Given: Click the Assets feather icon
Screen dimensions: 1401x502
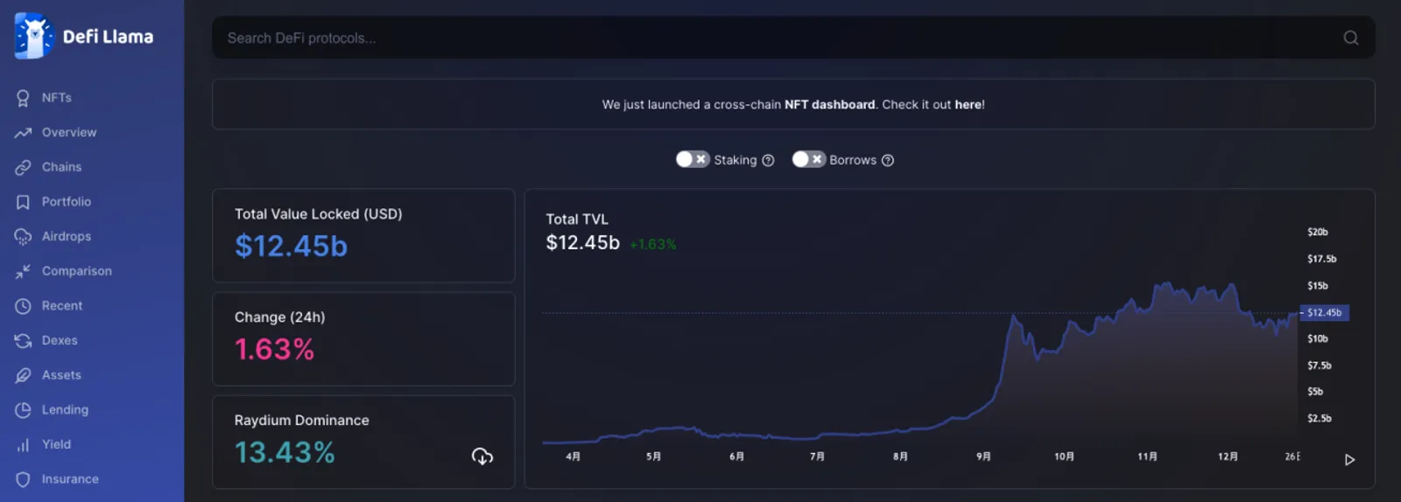Looking at the screenshot, I should click(23, 375).
